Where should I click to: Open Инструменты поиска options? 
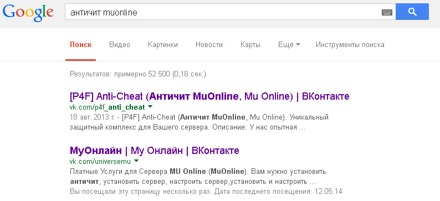tap(350, 44)
